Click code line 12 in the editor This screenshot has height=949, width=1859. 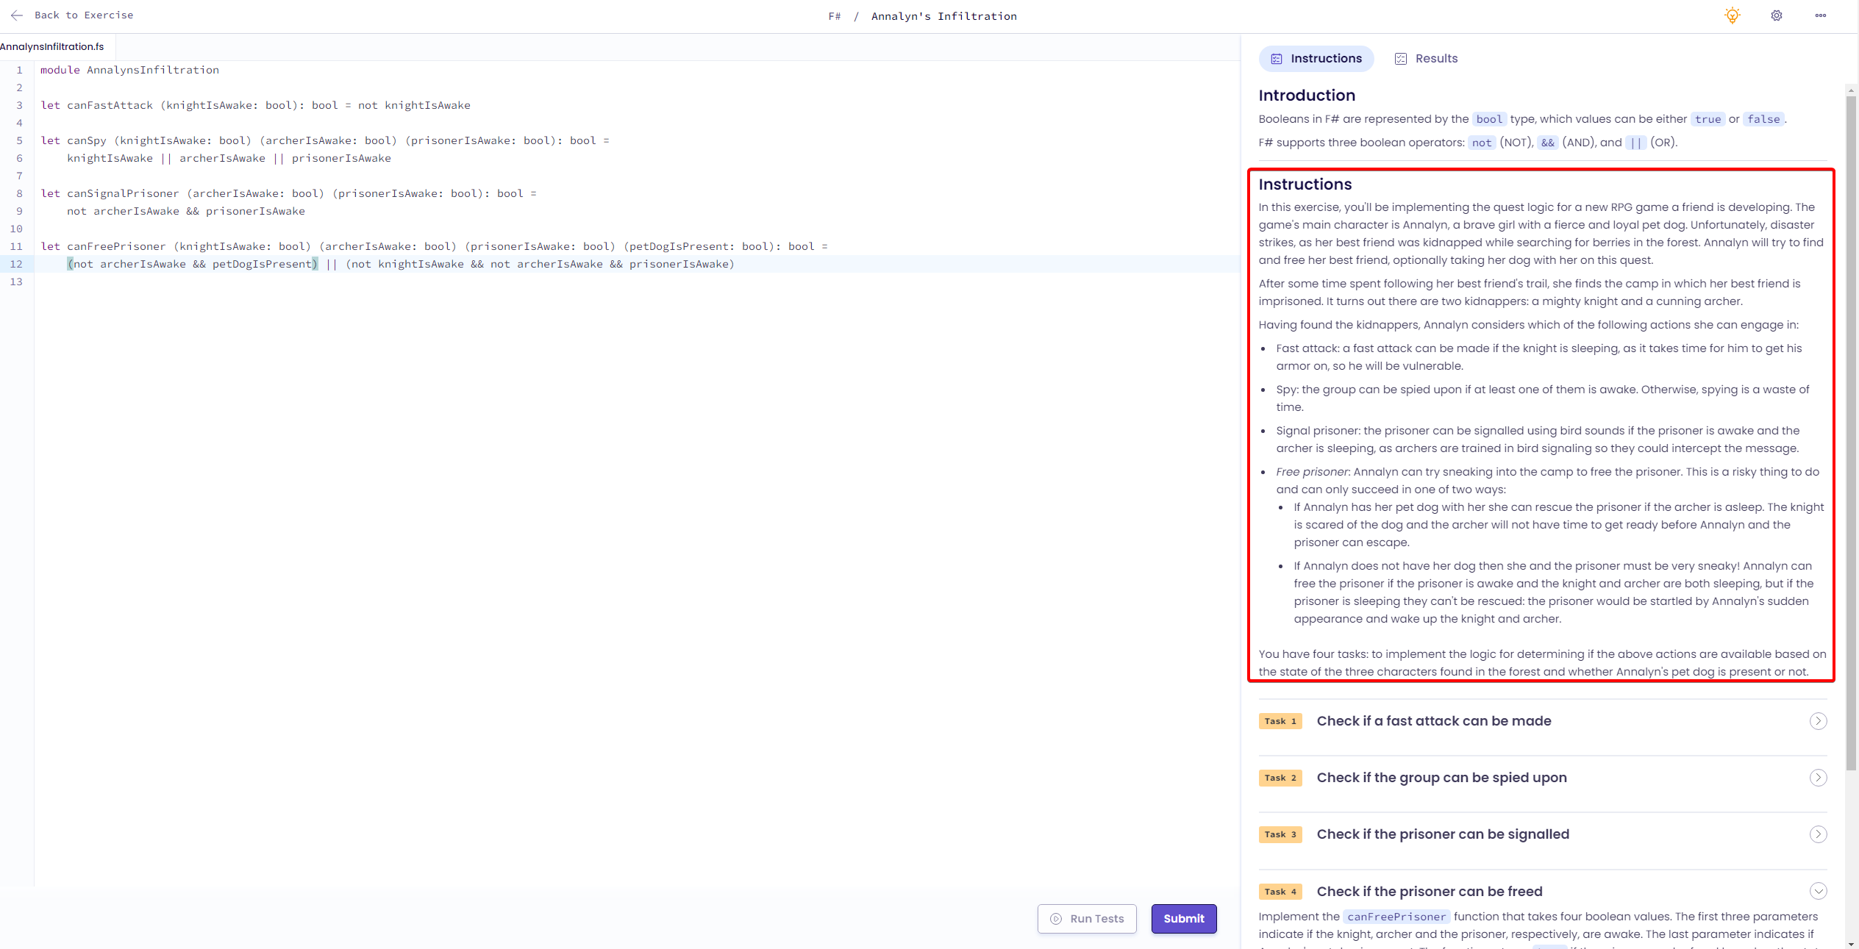(401, 264)
